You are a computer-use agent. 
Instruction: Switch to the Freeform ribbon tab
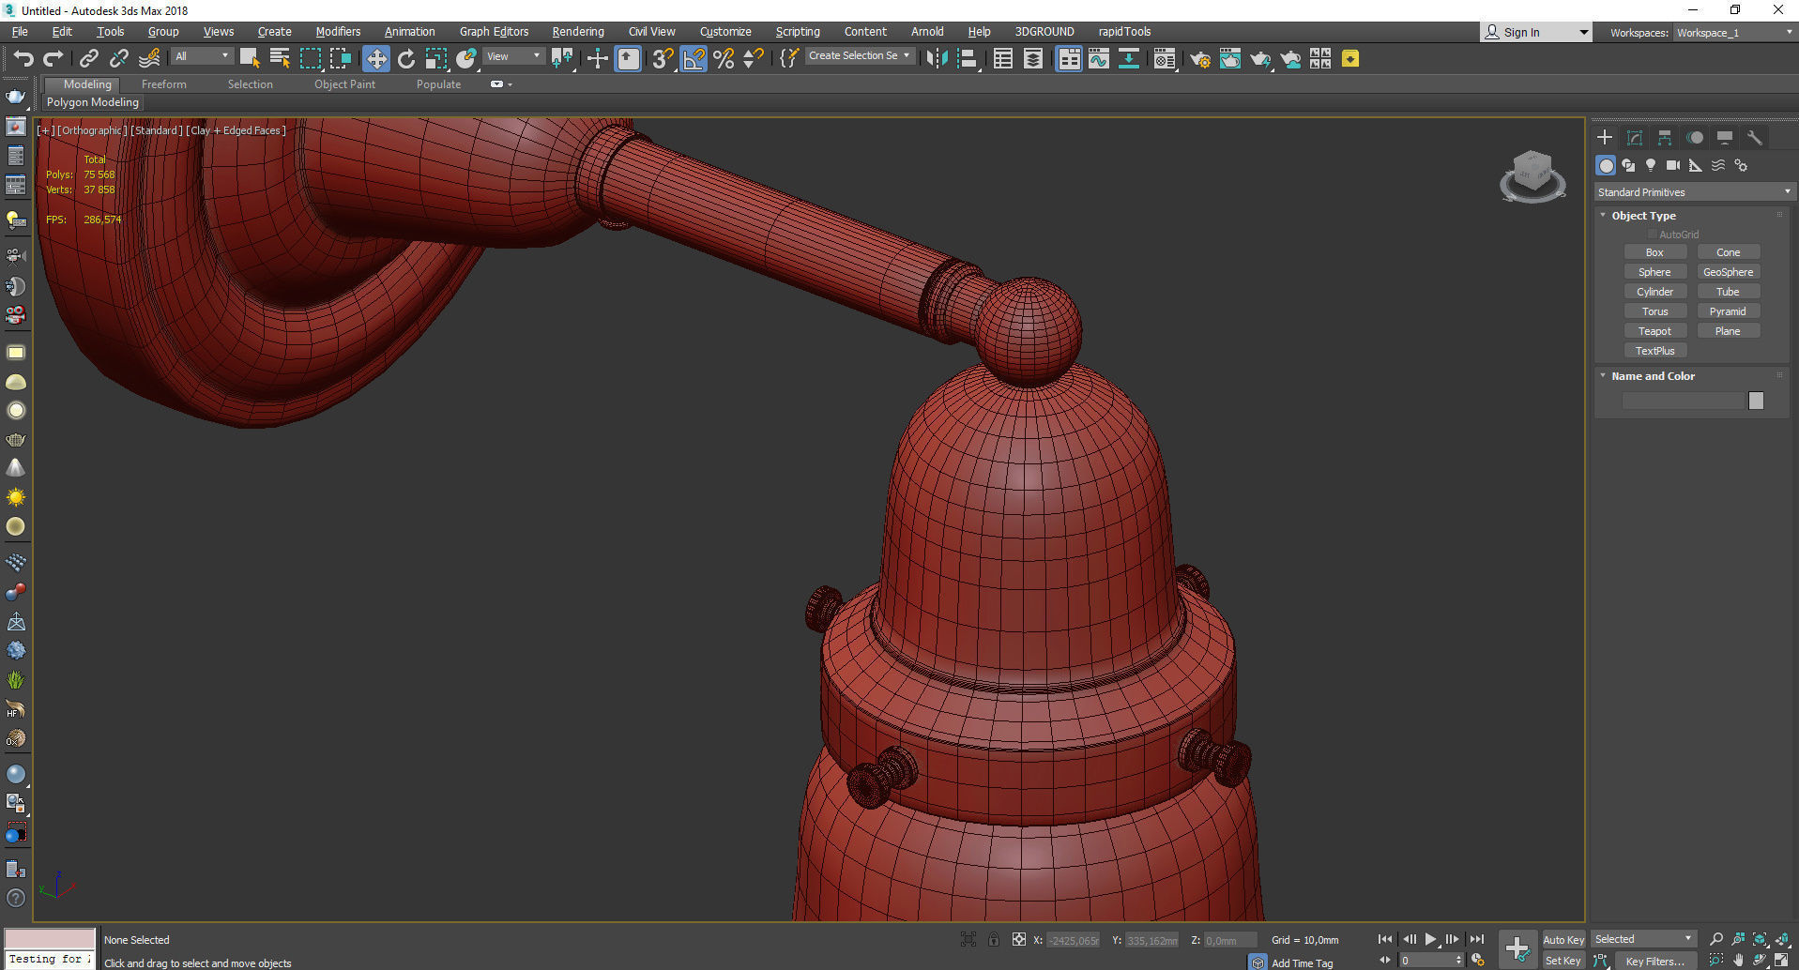click(163, 84)
